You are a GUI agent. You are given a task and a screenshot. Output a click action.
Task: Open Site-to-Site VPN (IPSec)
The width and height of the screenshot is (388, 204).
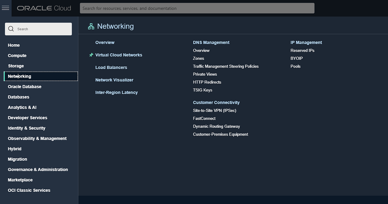coord(214,110)
